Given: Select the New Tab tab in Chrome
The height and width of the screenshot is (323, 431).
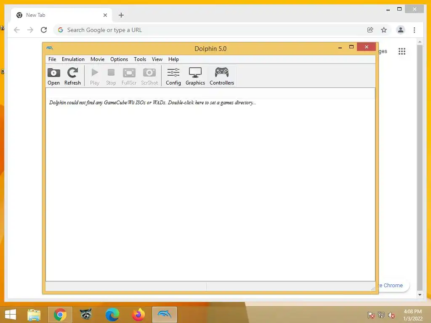Looking at the screenshot, I should pos(61,15).
